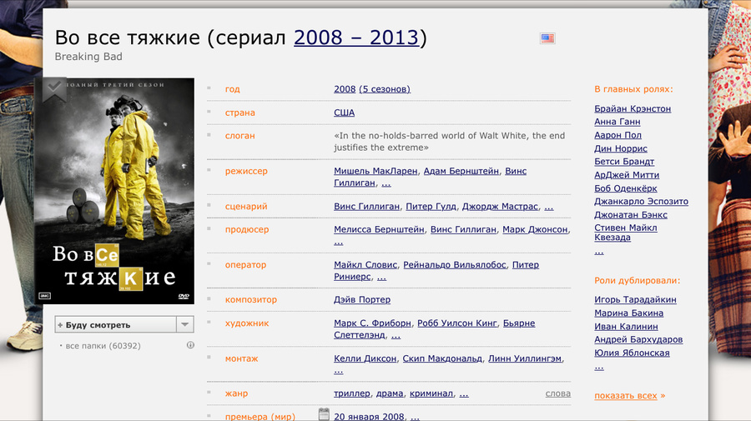Open actor Дин Норрис
This screenshot has width=751, height=421.
tap(621, 148)
